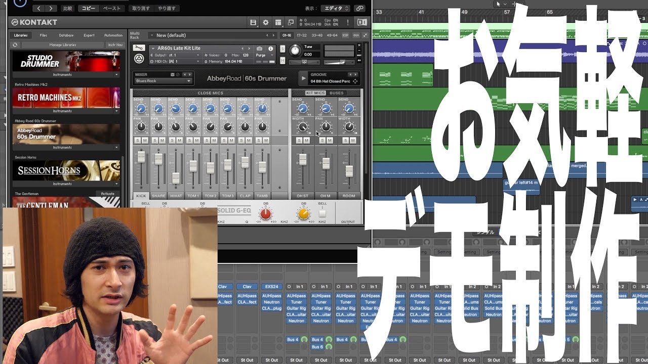The image size is (648, 364).
Task: Expand the Studio Drummer Instruments dropdown
Action: click(66, 75)
